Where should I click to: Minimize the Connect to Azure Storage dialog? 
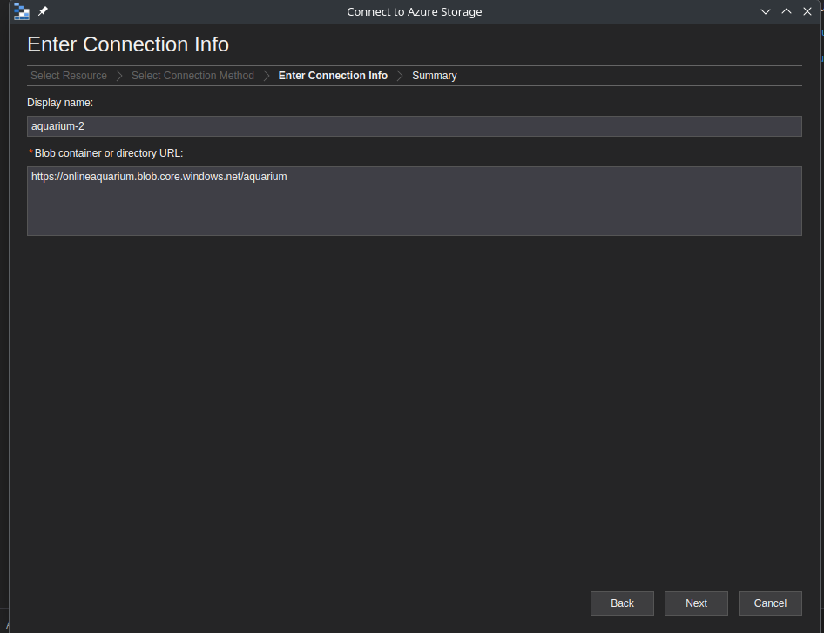point(766,11)
